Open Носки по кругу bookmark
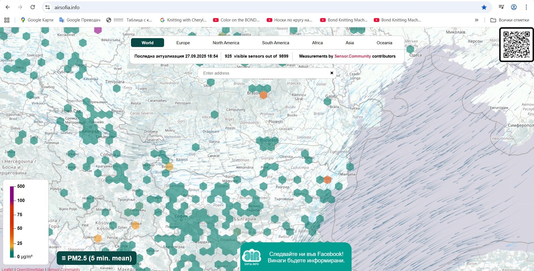 (x=290, y=20)
